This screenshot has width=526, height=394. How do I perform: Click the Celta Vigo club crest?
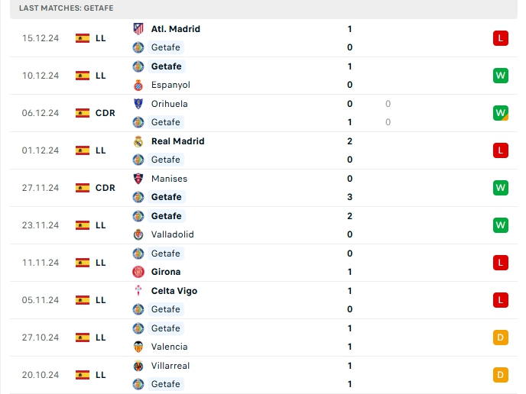[138, 291]
